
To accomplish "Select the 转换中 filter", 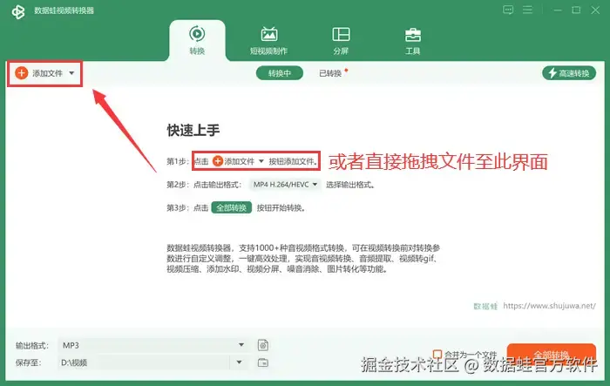I will click(280, 73).
